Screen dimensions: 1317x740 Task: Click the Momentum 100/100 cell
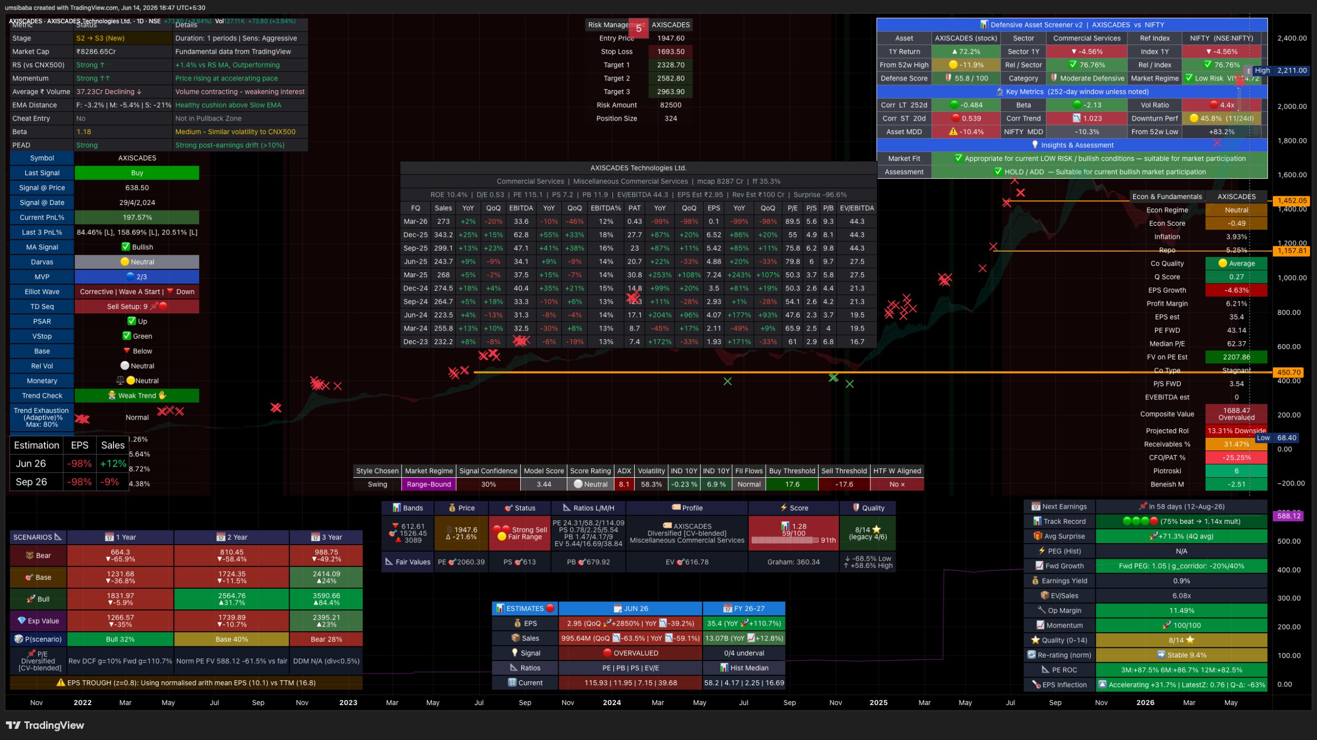tap(1181, 625)
